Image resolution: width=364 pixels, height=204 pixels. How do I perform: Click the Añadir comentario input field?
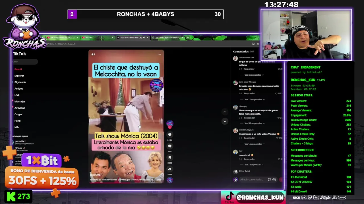(253, 180)
